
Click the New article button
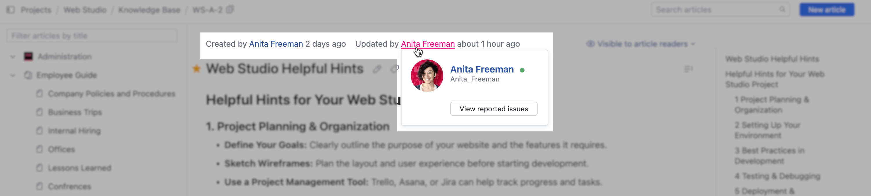point(826,10)
